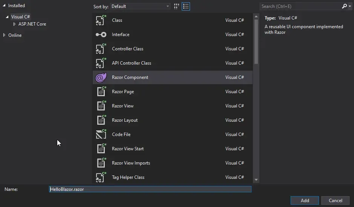
Task: Click the search magnifier icon
Action: click(344, 6)
